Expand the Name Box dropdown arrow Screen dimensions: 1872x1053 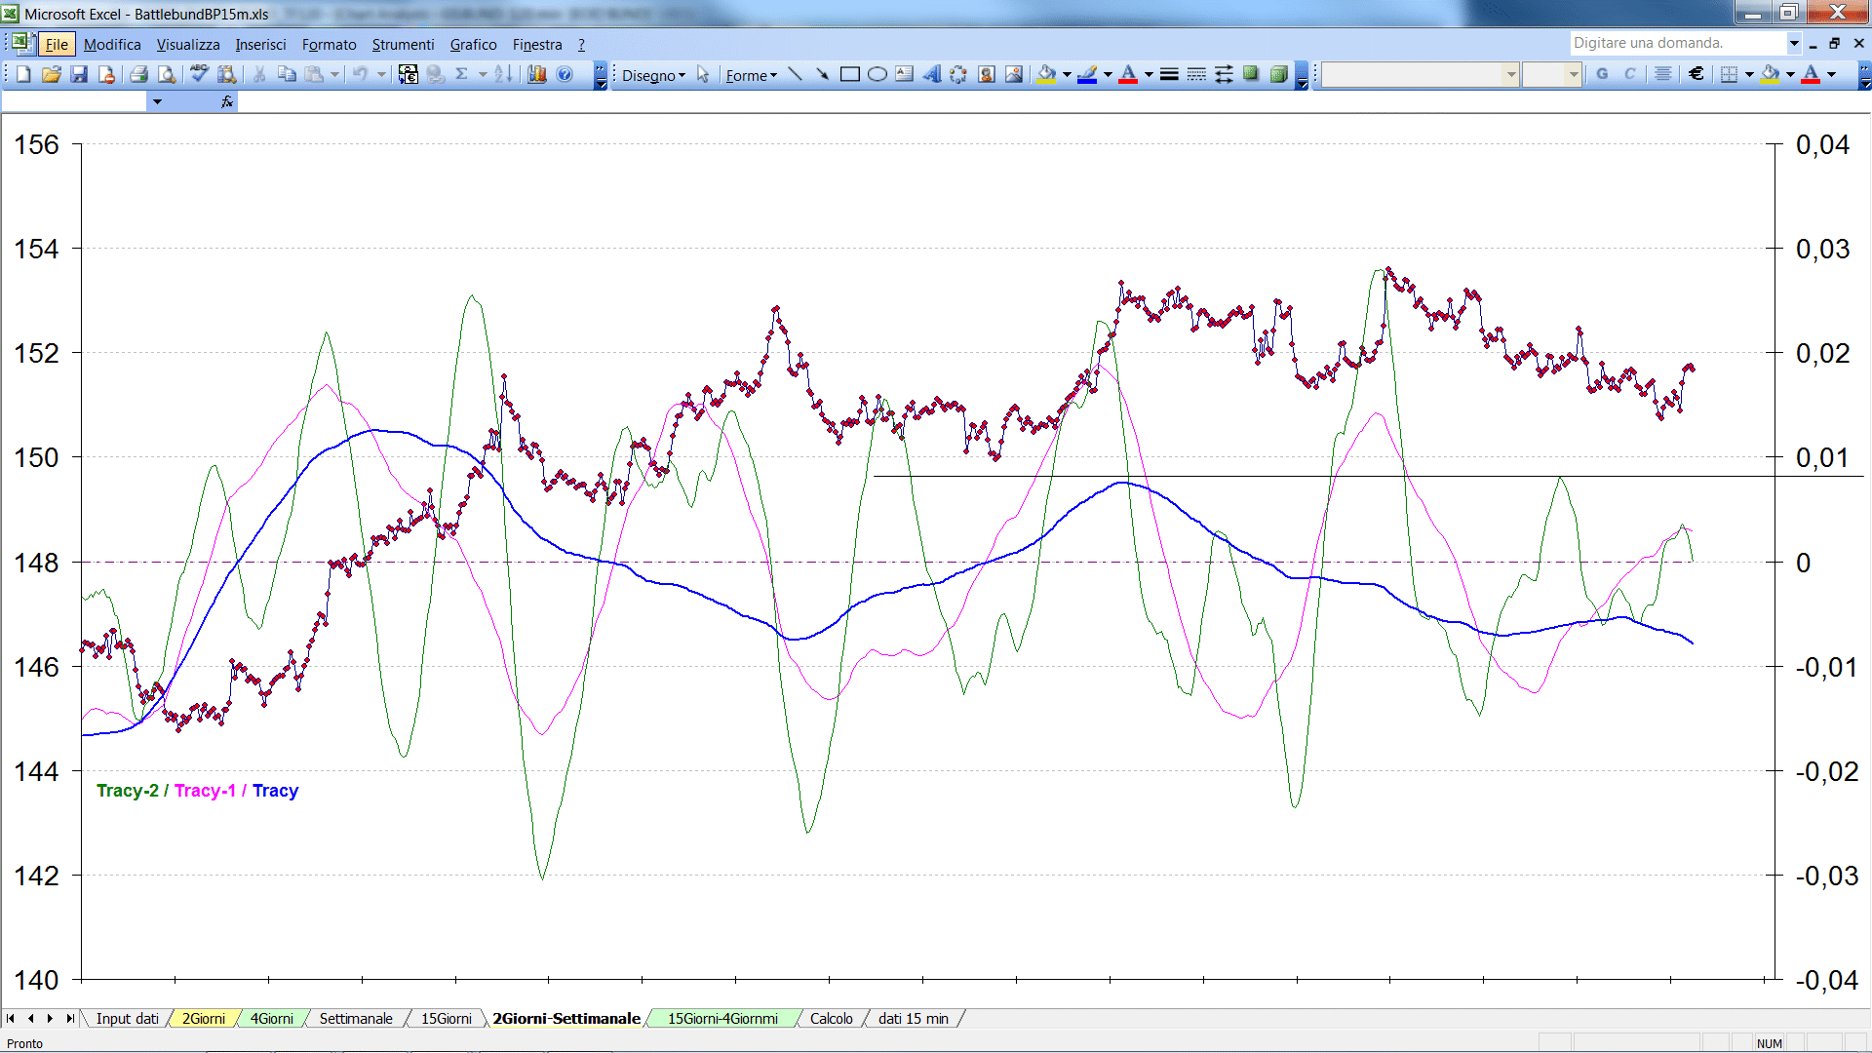(x=156, y=101)
